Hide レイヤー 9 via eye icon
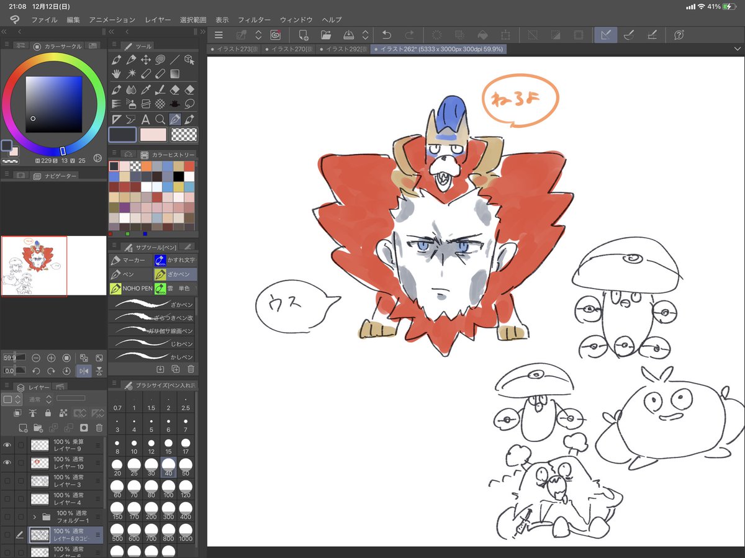Image resolution: width=745 pixels, height=558 pixels. 7,445
